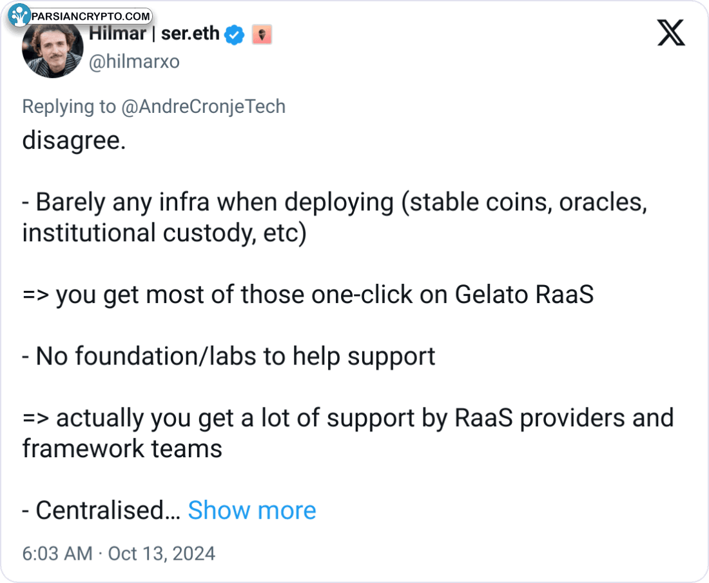Viewport: 709px width, 583px height.
Task: Click the truncated 'Centralised…' text
Action: click(x=101, y=510)
